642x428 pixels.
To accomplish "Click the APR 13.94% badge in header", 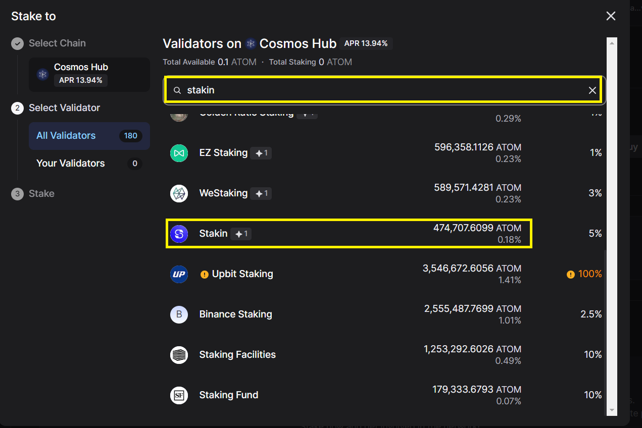I will pyautogui.click(x=366, y=44).
